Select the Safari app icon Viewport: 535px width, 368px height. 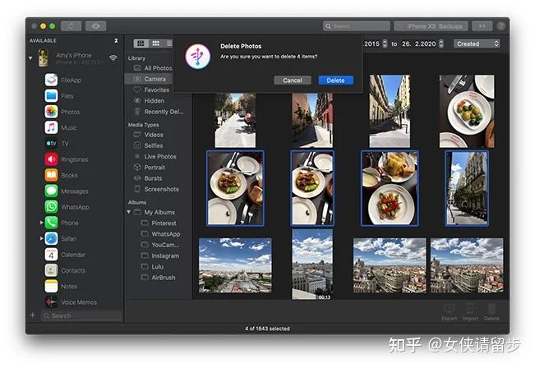(51, 238)
